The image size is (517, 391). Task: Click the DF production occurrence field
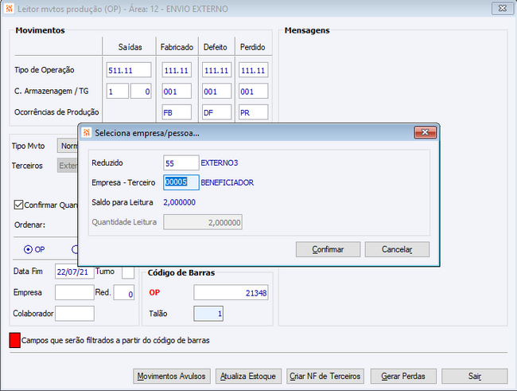click(216, 112)
